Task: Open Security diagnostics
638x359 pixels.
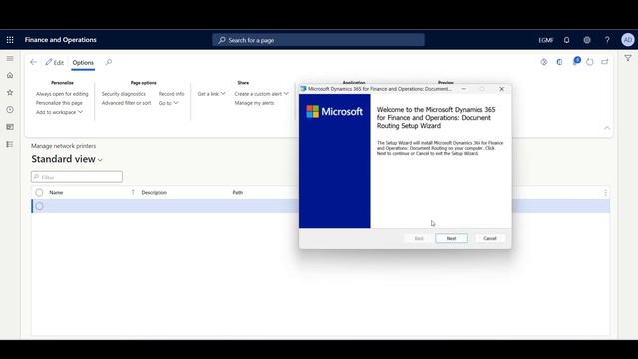Action: [124, 94]
